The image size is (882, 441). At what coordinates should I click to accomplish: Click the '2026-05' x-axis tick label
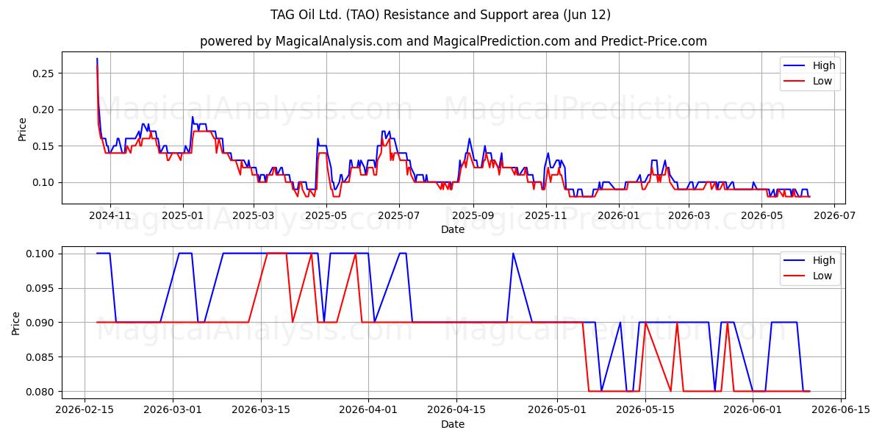762,215
